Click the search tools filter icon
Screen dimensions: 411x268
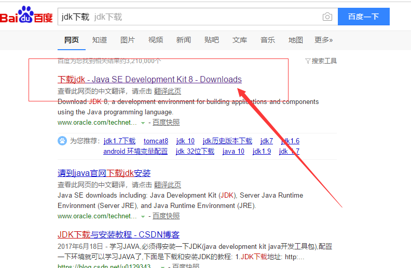308,61
